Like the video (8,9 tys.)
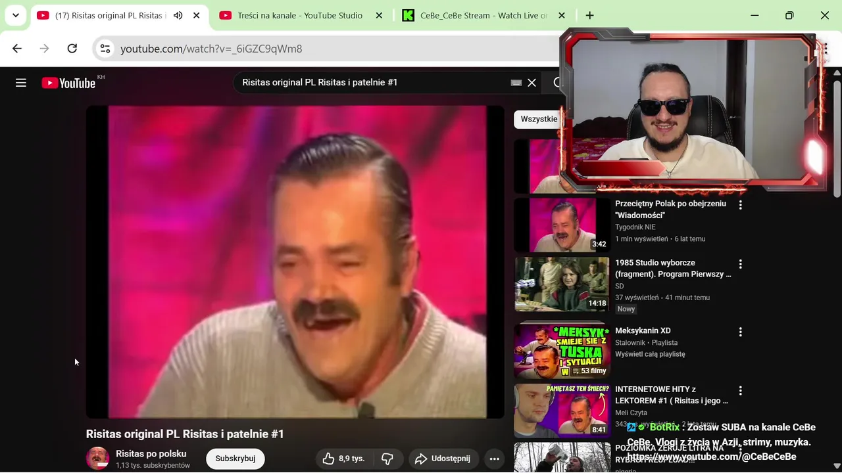 (343, 459)
